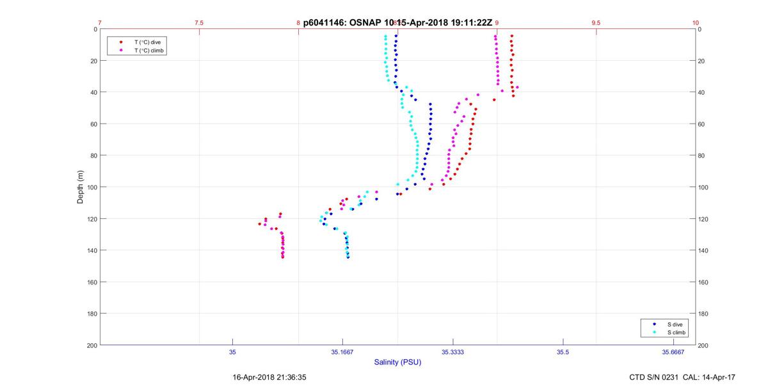Image resolution: width=768 pixels, height=388 pixels.
Task: Click the right depth axis tick "60"
Action: pos(702,124)
